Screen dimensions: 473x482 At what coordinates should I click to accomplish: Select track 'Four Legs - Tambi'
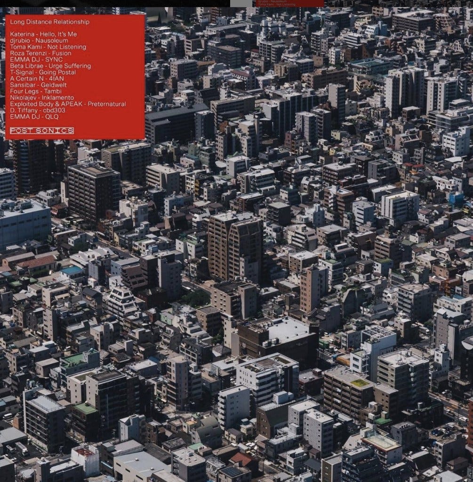click(x=36, y=91)
